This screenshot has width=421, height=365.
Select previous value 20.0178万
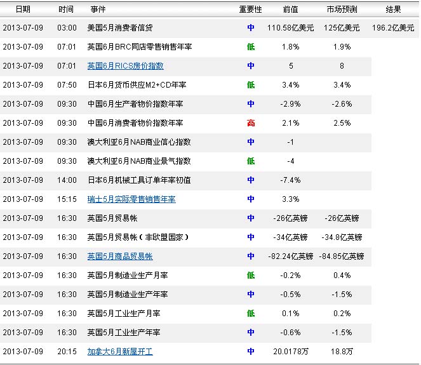tap(291, 352)
